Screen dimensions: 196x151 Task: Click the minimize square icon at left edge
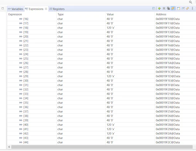(x=3, y=8)
